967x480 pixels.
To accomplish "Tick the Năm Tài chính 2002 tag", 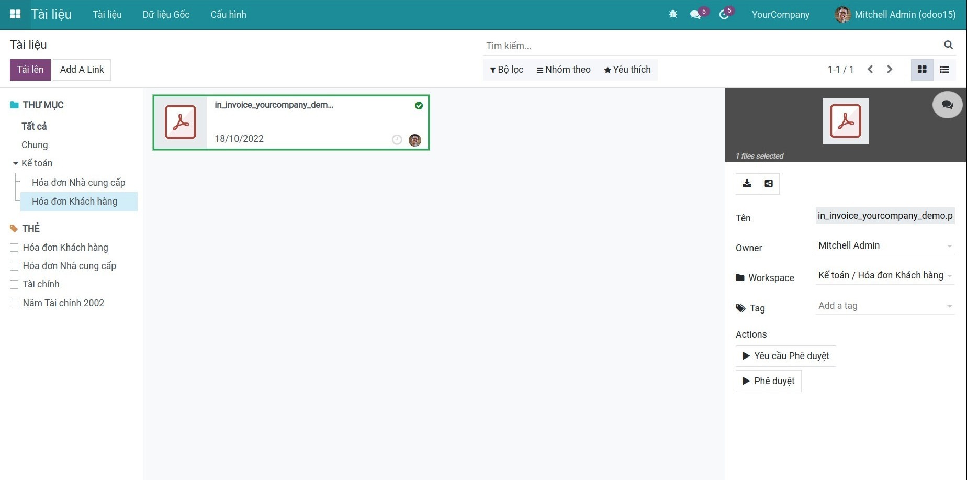I will point(14,303).
